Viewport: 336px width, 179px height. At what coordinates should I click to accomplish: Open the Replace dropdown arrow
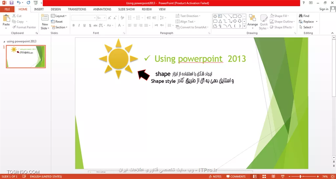(x=317, y=22)
